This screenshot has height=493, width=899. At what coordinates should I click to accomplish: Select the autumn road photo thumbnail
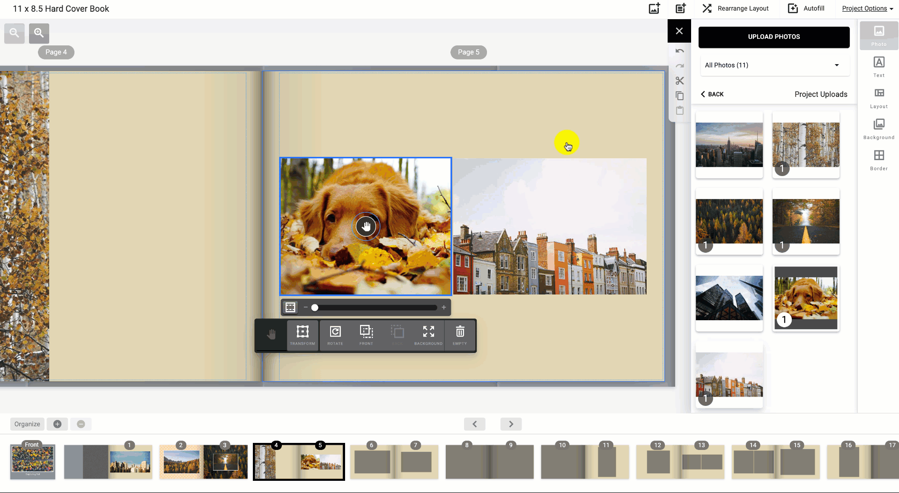[806, 221]
